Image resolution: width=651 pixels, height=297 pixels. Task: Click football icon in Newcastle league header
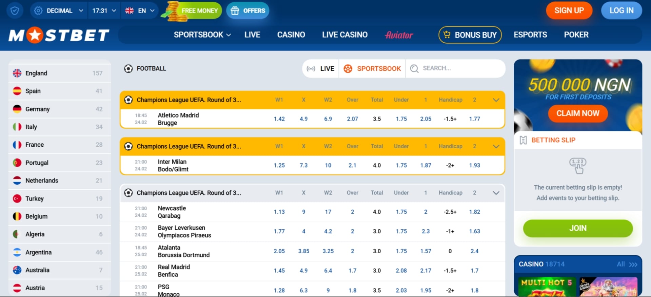(x=128, y=193)
